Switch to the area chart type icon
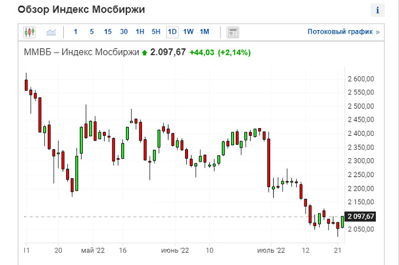 (x=51, y=32)
